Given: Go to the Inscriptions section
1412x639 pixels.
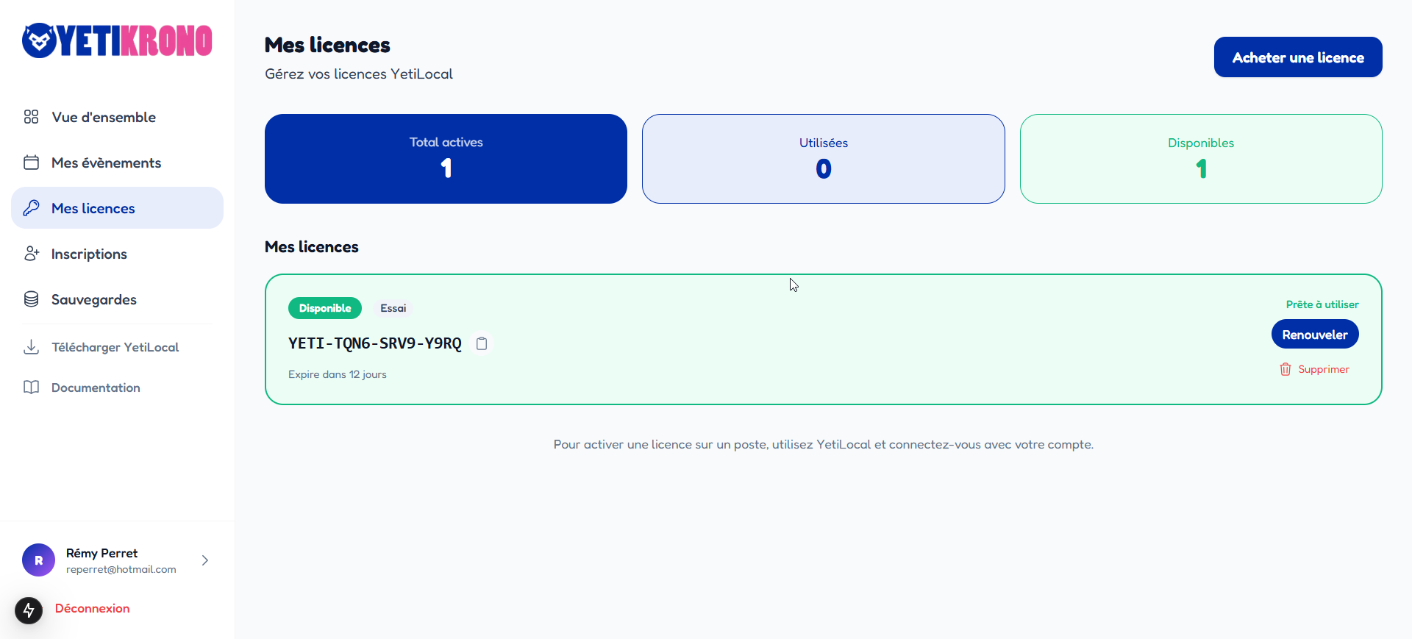Looking at the screenshot, I should 89,254.
